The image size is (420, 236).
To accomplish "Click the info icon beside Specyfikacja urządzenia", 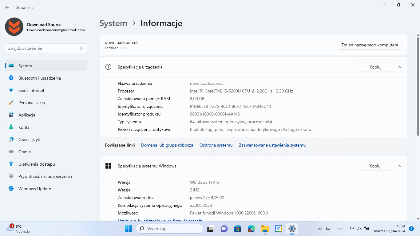I will point(108,67).
